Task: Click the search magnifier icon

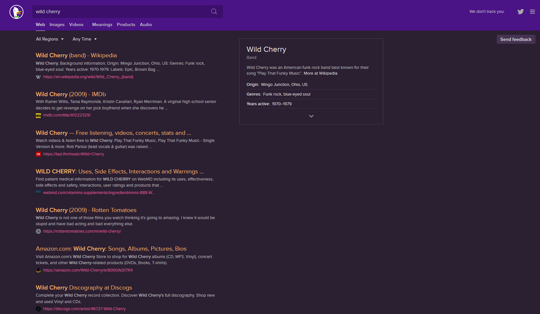Action: pyautogui.click(x=214, y=12)
